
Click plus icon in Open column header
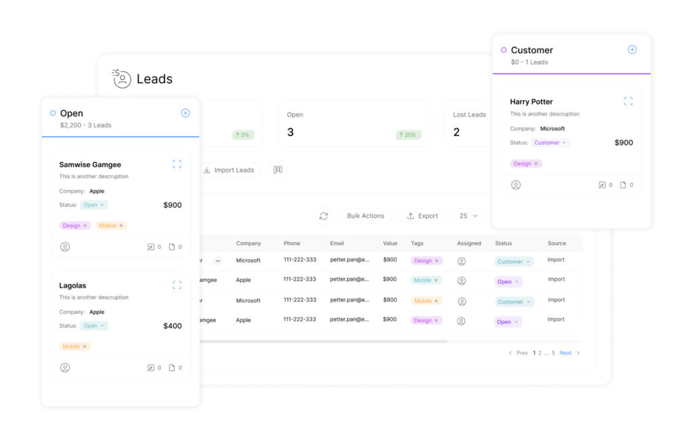(x=185, y=113)
